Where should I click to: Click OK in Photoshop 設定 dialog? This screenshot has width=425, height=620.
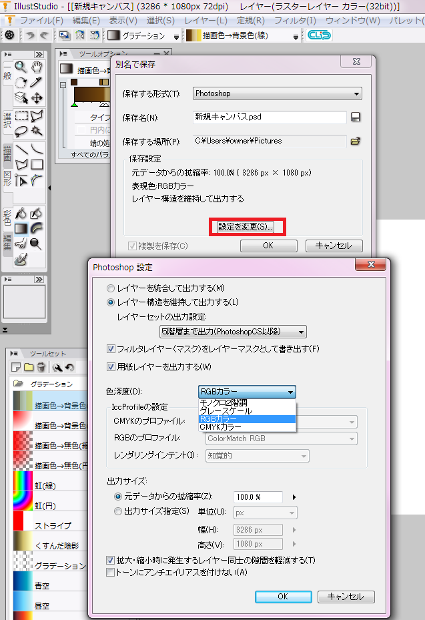tap(282, 596)
